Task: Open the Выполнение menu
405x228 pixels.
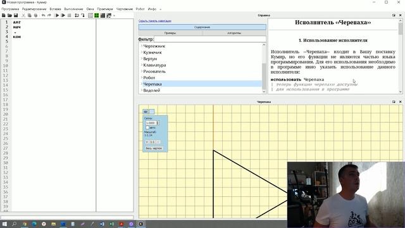Action: 73,9
